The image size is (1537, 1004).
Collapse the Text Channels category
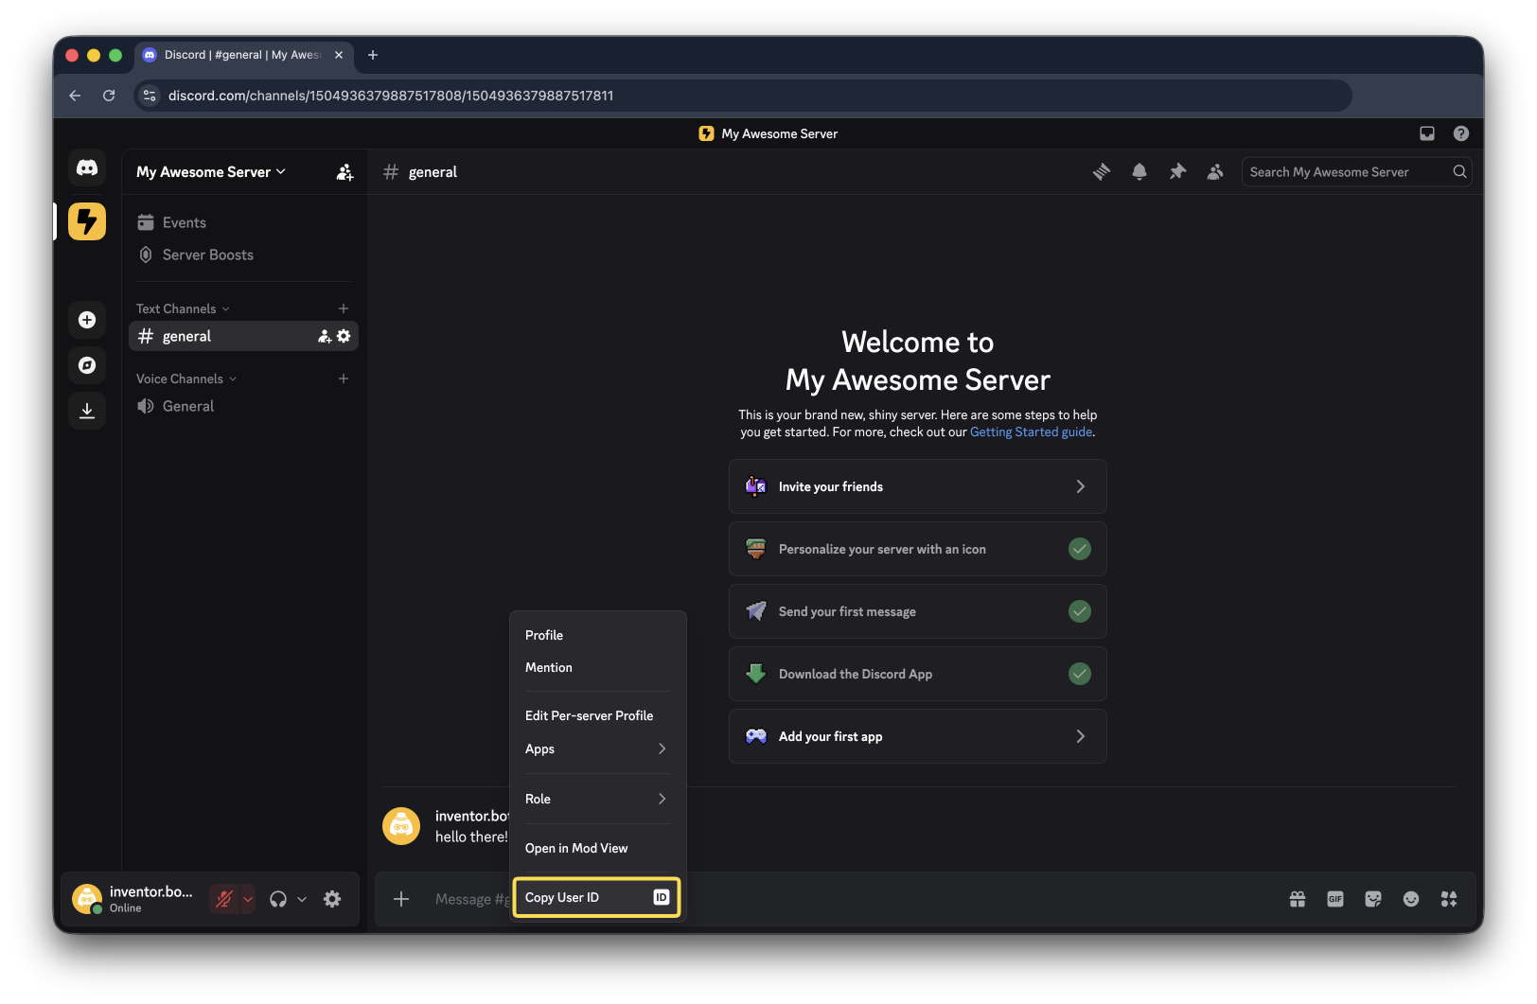tap(183, 308)
